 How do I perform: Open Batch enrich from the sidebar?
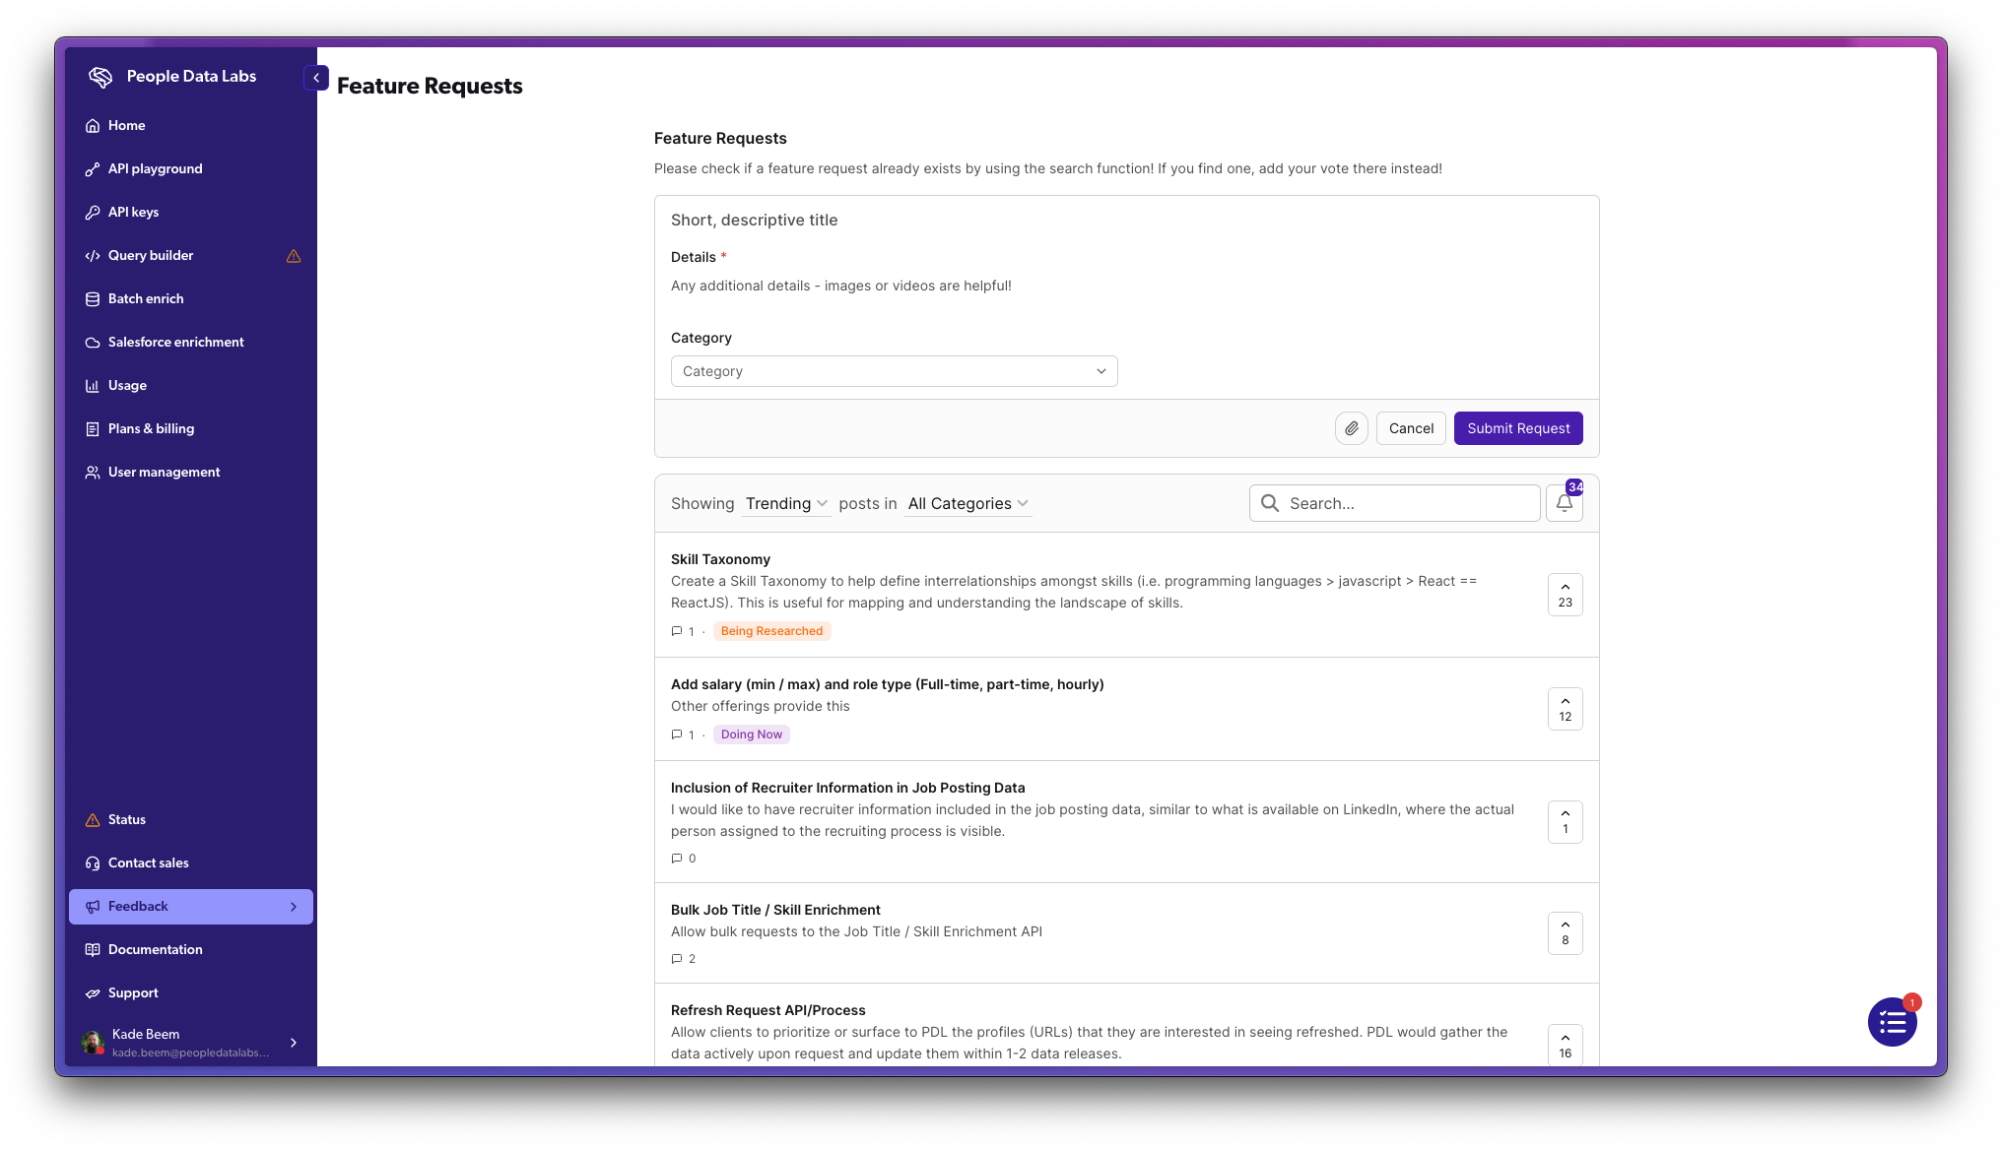pos(145,298)
